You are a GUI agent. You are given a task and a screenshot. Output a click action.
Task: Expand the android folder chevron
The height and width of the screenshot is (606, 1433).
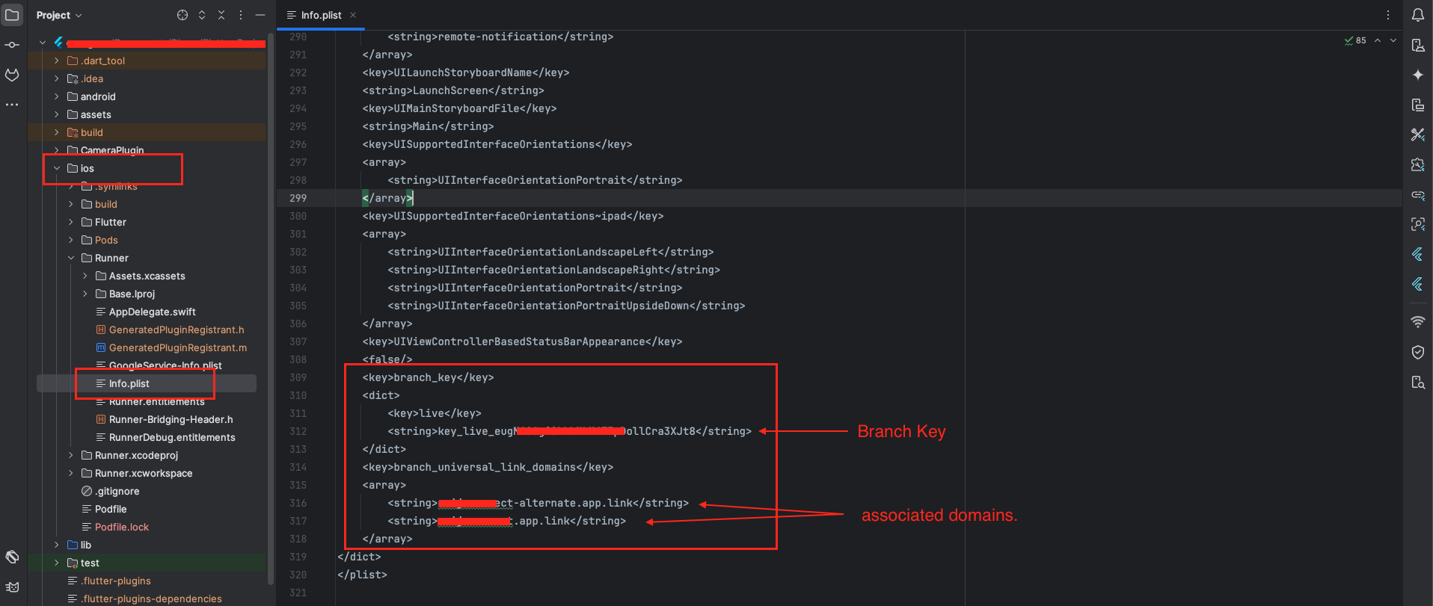tap(57, 96)
